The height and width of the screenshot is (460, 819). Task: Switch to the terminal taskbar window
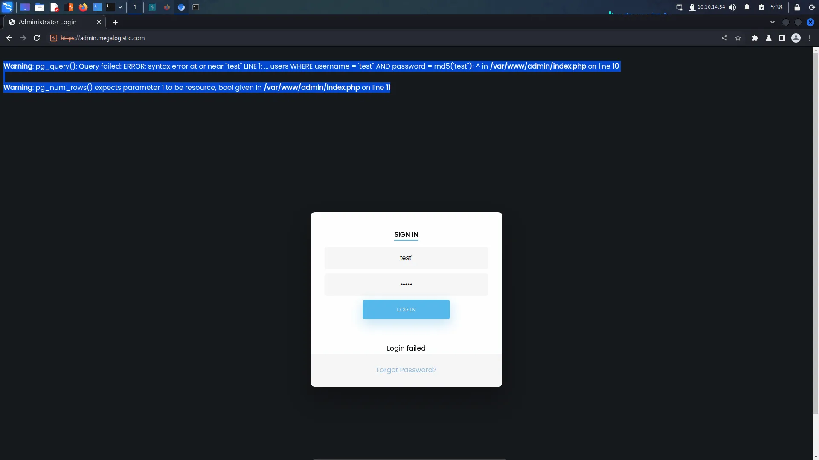click(x=196, y=7)
